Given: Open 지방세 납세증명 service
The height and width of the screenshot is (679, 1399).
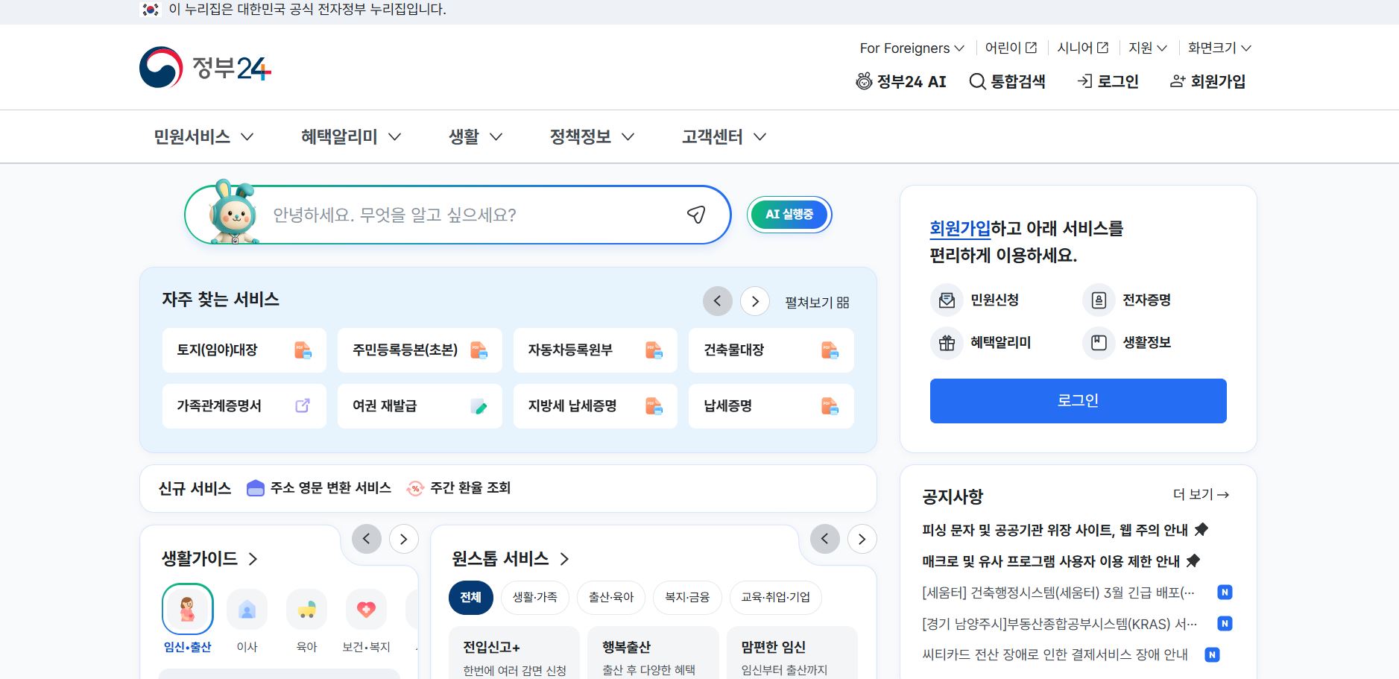Looking at the screenshot, I should 596,406.
